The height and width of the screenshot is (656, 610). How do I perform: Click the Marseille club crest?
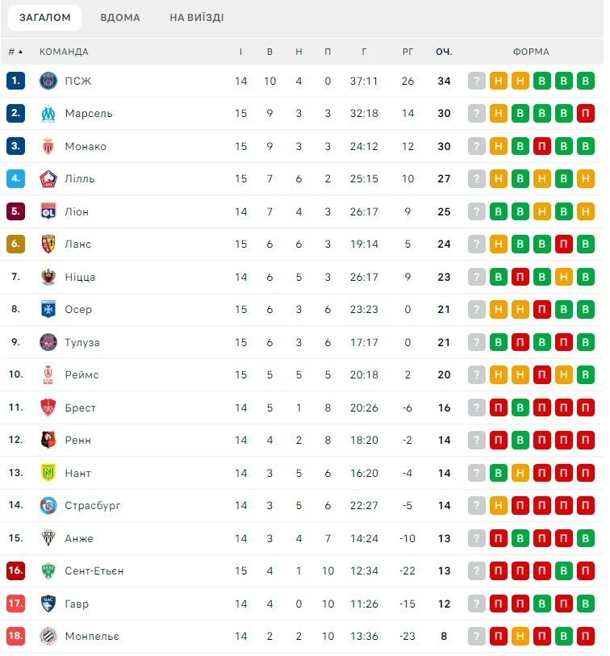click(48, 114)
